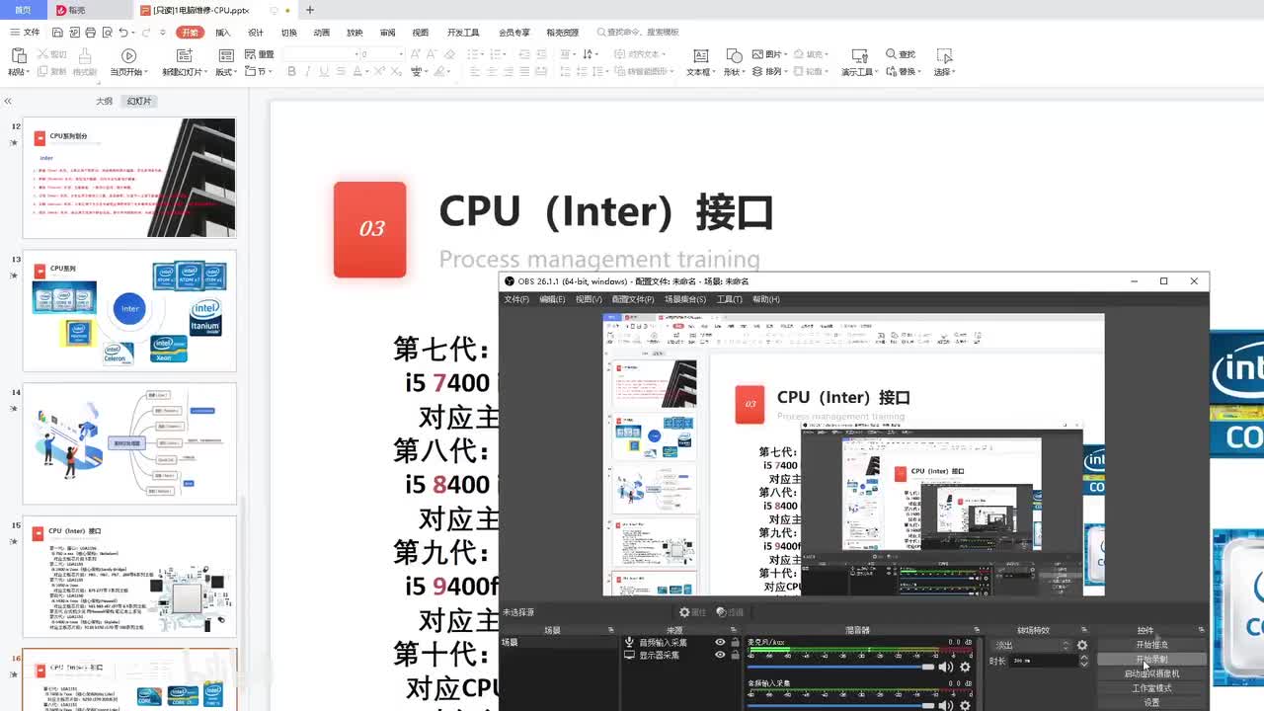The height and width of the screenshot is (711, 1264).
Task: Click the Format Painter (格式刷) brush icon
Action: click(x=85, y=56)
